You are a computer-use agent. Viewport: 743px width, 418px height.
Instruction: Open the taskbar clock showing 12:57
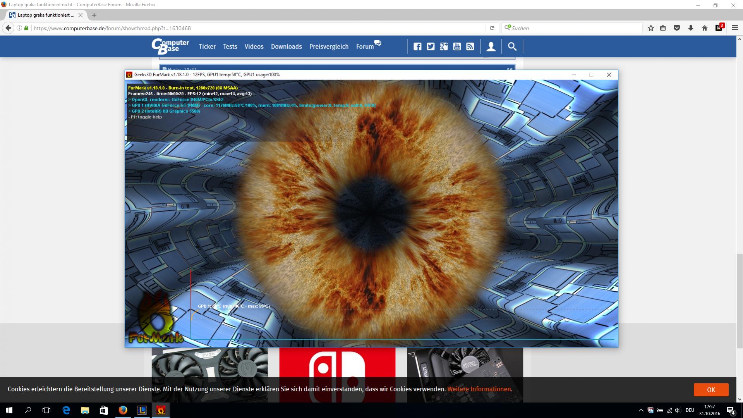coord(710,410)
